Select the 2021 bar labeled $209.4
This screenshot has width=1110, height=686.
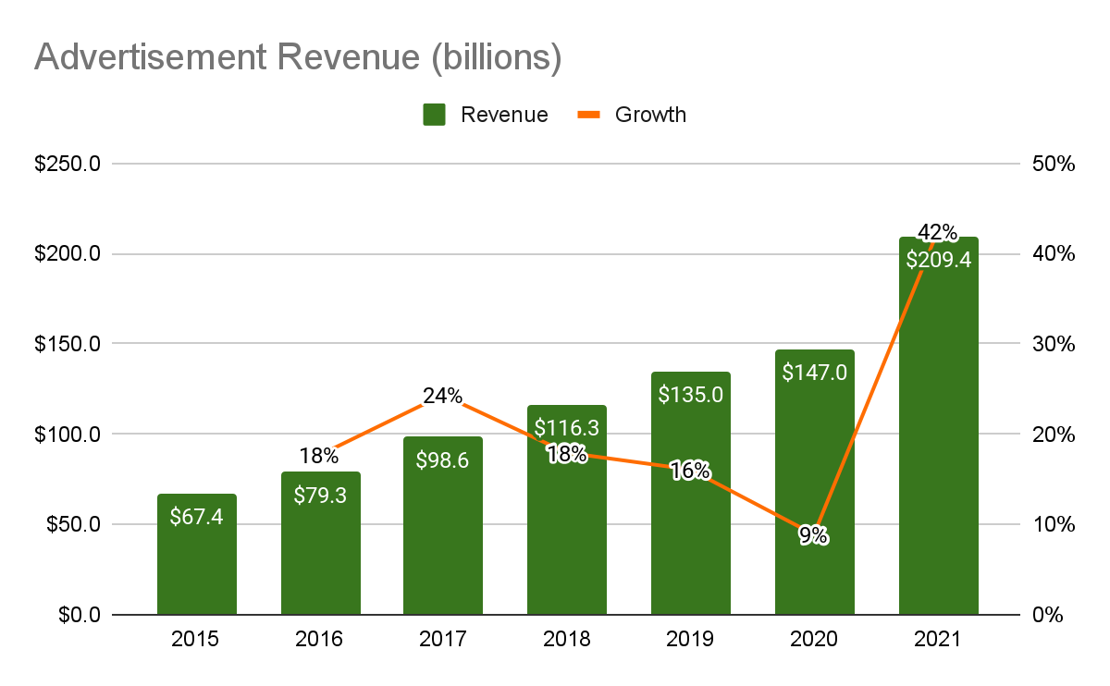click(x=939, y=426)
